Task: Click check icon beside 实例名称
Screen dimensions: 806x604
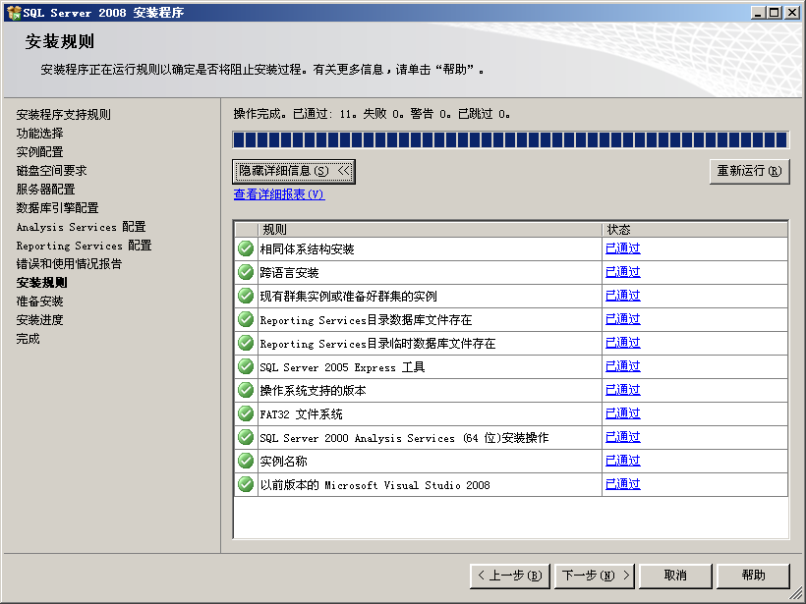Action: (246, 462)
